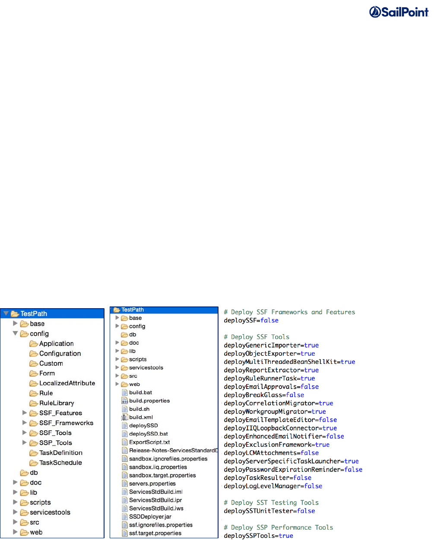434x540 pixels.
Task: Click the Form folder icon
Action: click(x=34, y=373)
